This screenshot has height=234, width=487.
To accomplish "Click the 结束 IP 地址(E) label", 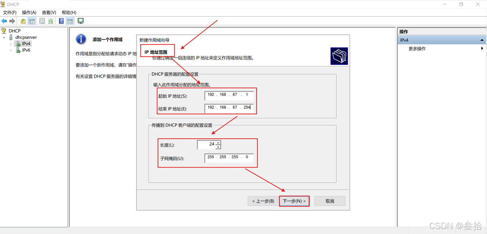I will pos(173,109).
